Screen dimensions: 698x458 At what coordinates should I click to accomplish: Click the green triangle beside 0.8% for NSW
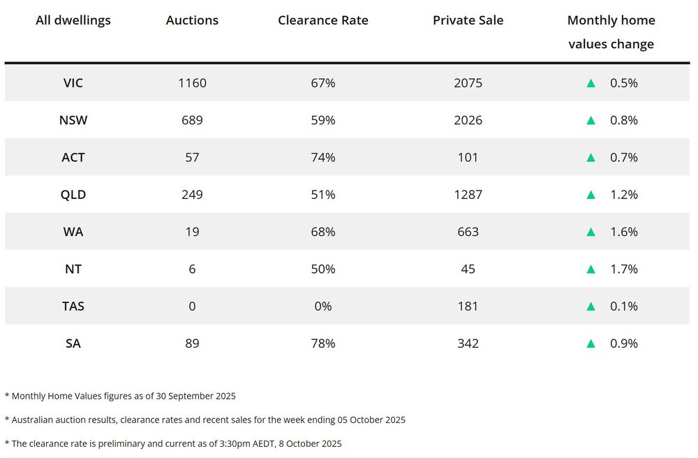click(591, 120)
